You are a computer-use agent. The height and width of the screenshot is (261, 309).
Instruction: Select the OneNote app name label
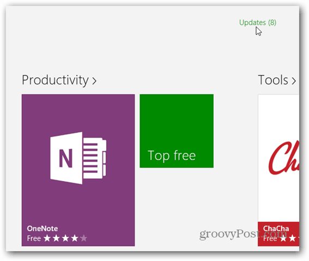tap(43, 228)
